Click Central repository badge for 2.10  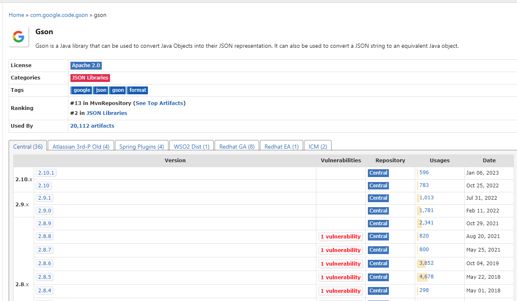coord(378,186)
